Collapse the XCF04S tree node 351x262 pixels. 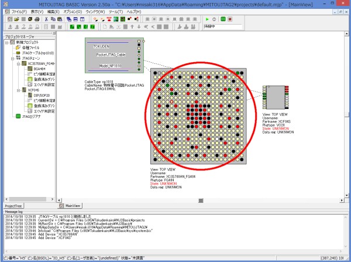19,90
